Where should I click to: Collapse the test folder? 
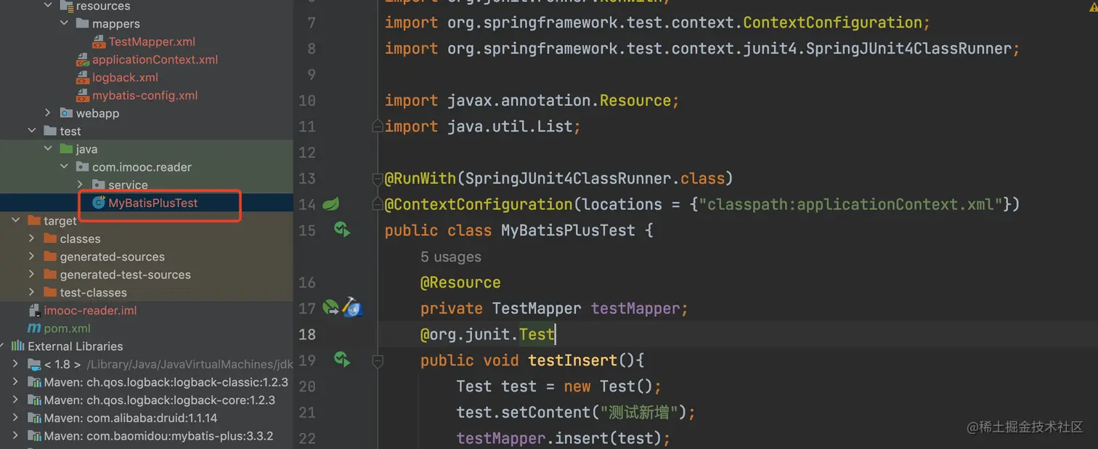point(32,132)
